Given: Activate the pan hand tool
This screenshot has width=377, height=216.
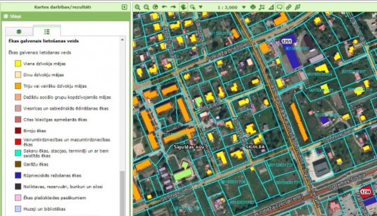Looking at the screenshot, I should (183, 7).
